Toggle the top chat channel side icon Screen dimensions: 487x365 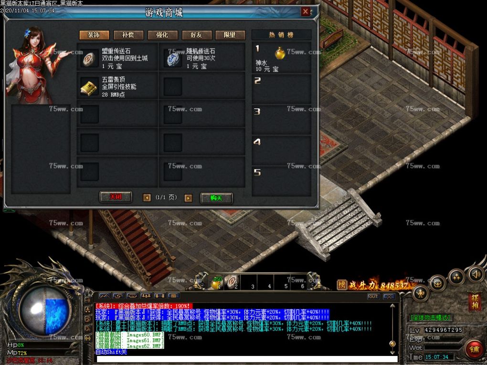pyautogui.click(x=87, y=300)
